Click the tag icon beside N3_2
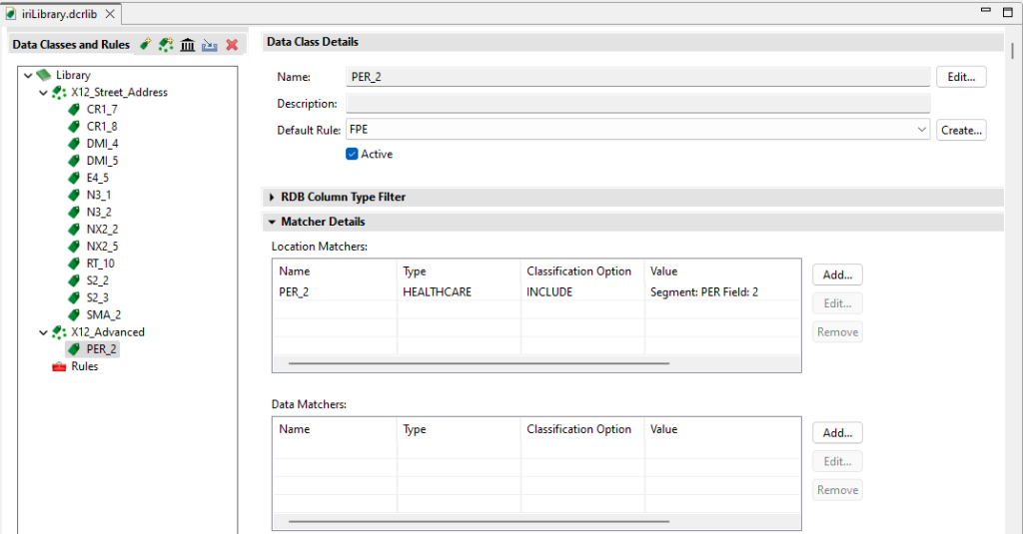This screenshot has width=1023, height=534. (74, 212)
